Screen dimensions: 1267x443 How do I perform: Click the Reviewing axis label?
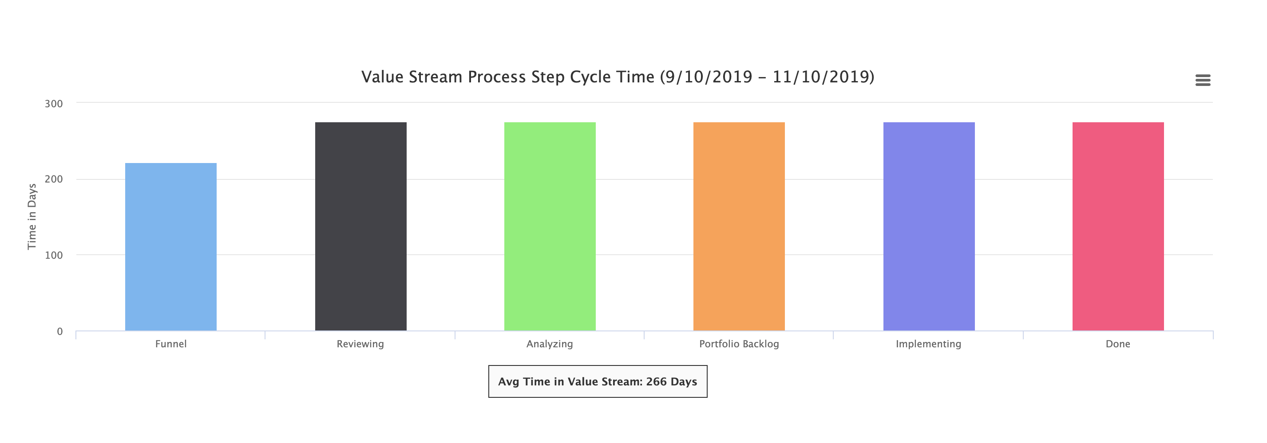coord(360,344)
